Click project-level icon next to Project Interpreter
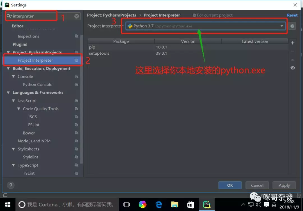Screen dimensions: 303x211 [x=76, y=60]
